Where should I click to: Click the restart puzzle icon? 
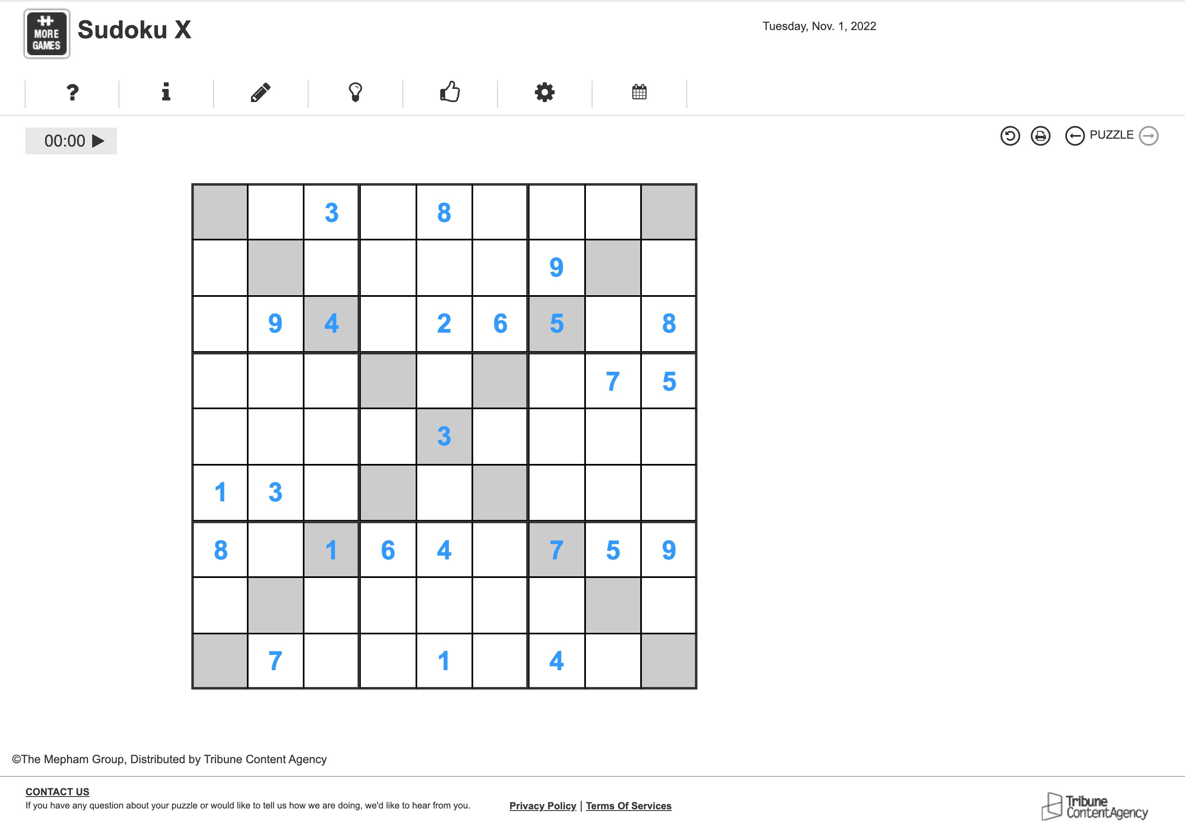pos(1010,136)
